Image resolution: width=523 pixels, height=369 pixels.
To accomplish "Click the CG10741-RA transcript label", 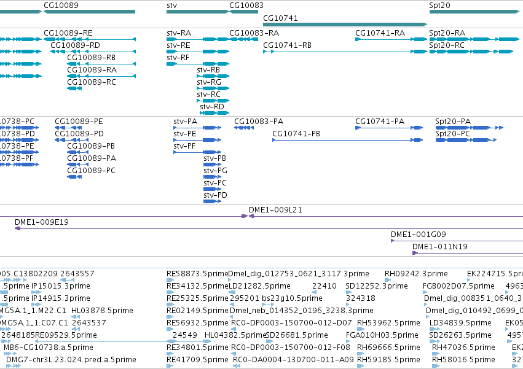I will [x=380, y=33].
